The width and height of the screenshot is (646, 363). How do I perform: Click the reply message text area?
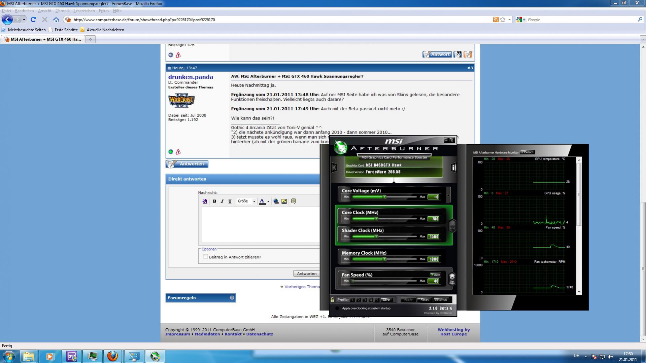click(x=261, y=224)
